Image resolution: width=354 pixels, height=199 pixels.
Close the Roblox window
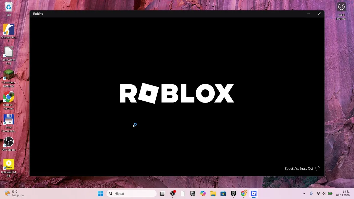319,14
